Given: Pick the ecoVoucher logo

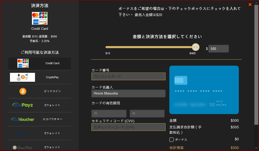Looking at the screenshot, I should coord(23,119).
